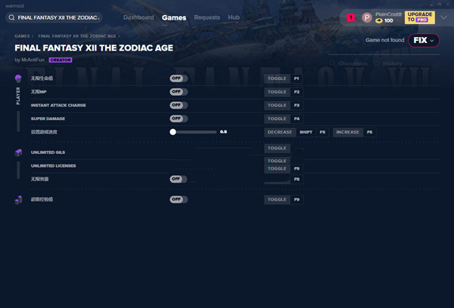Click the TOGGLE hotkey button for F1
The width and height of the screenshot is (454, 308).
(x=277, y=79)
